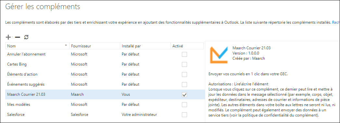Image resolution: width=340 pixels, height=123 pixels.
Task: Tick the Éléments d'action checkbox
Action: click(184, 74)
